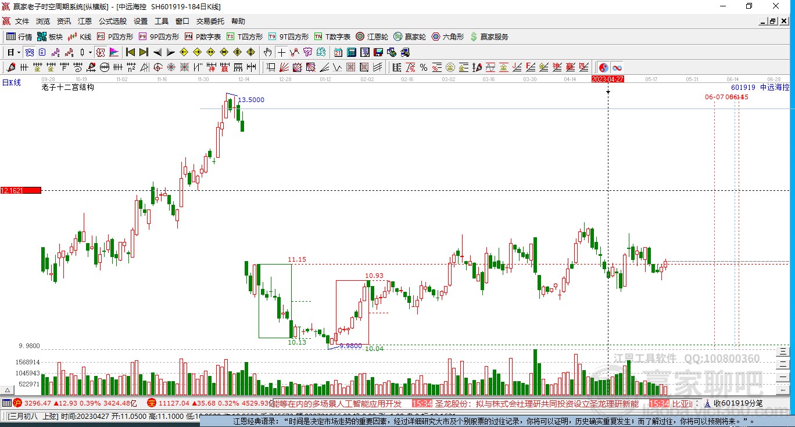Viewport: 795px width, 427px height.
Task: Toggle the crosshair cursor tool
Action: coord(281,52)
